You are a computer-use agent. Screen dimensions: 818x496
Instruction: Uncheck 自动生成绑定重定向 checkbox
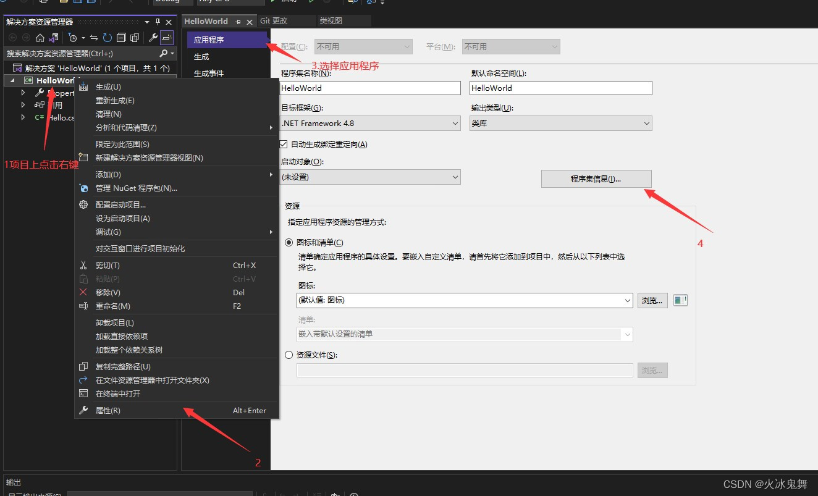[283, 144]
